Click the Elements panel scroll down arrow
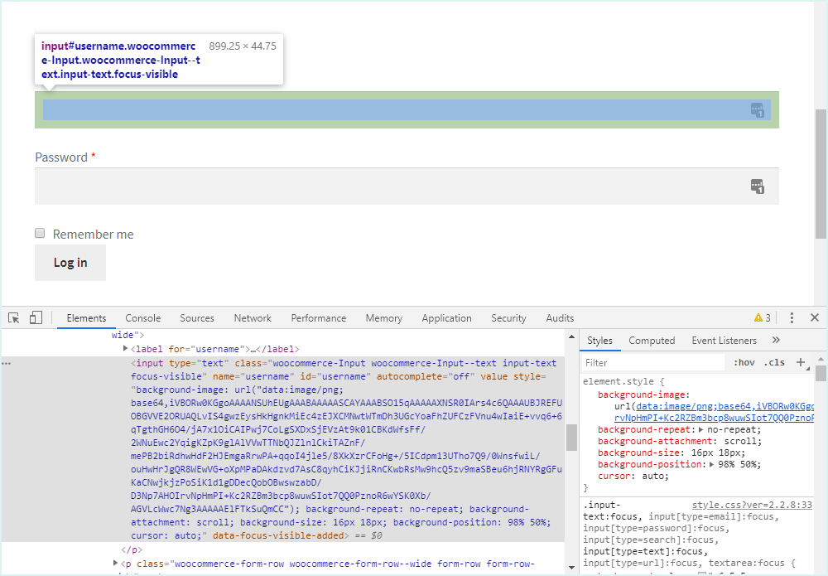This screenshot has width=828, height=576. (x=571, y=568)
